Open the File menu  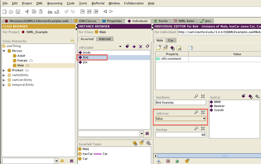pos(5,3)
